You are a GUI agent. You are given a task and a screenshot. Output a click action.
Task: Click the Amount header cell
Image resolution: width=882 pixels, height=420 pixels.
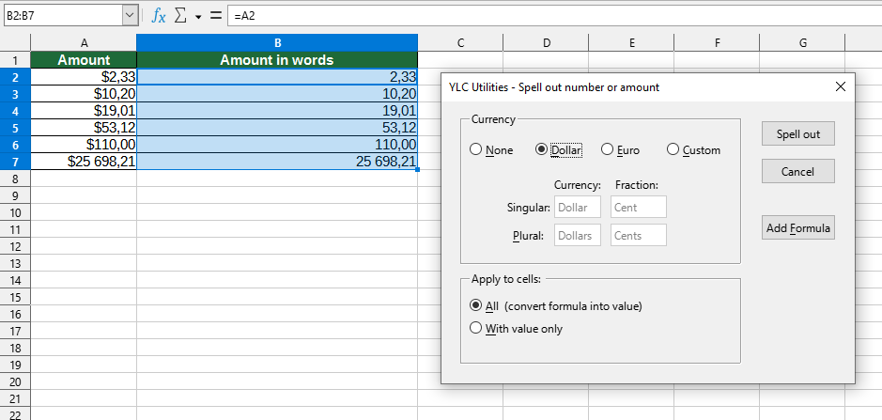tap(84, 60)
